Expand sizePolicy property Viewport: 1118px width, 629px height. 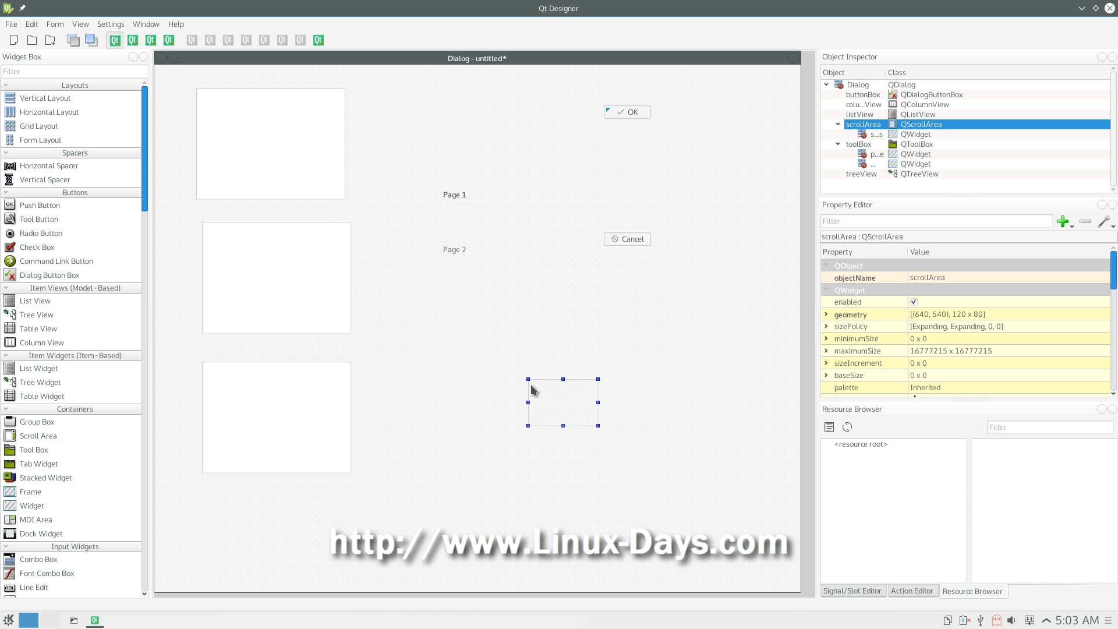pos(826,326)
